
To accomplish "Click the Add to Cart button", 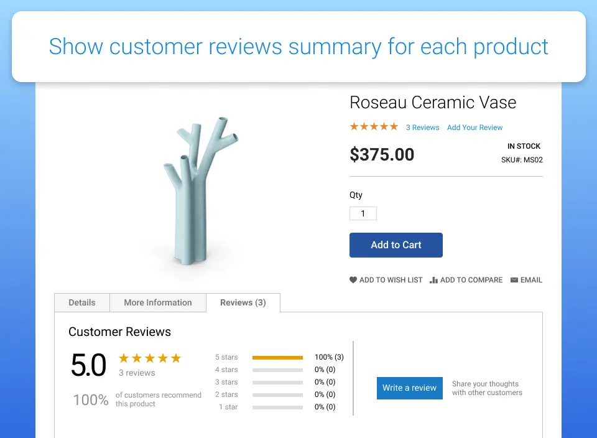I will coord(396,245).
